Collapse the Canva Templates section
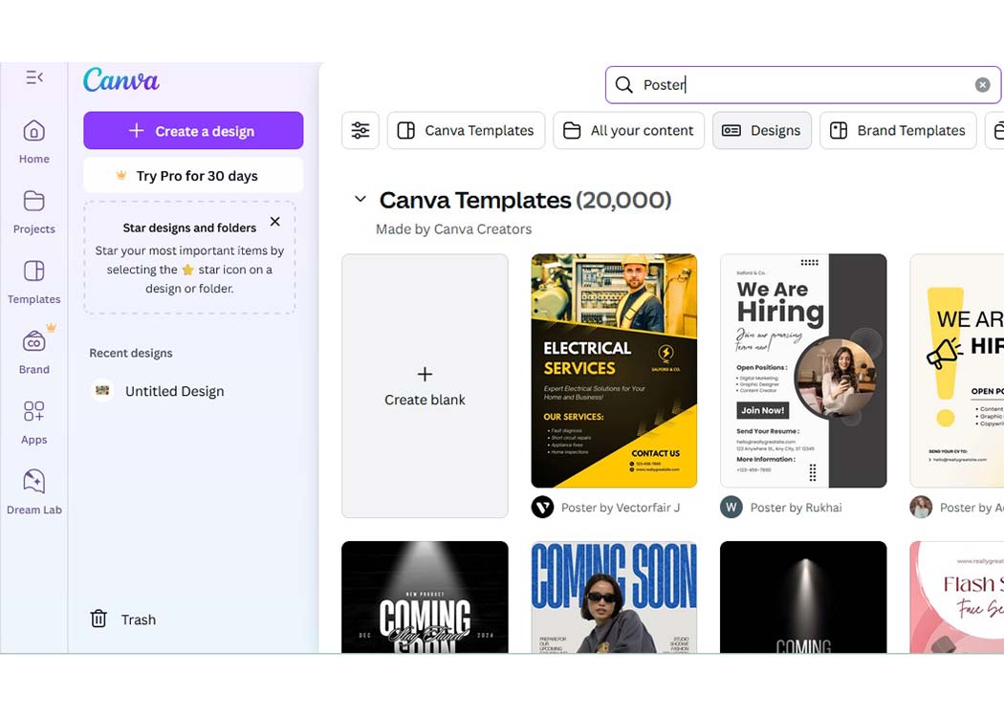1004x717 pixels. (x=360, y=200)
